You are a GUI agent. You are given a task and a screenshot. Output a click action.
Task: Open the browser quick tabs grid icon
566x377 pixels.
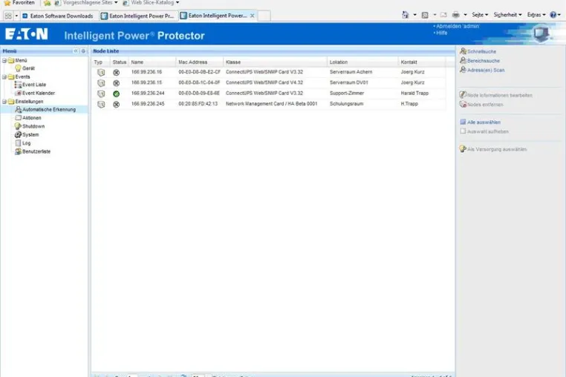pyautogui.click(x=8, y=16)
